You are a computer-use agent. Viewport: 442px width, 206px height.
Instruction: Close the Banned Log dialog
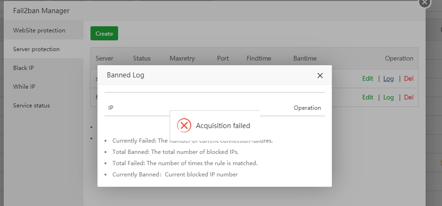(x=320, y=75)
